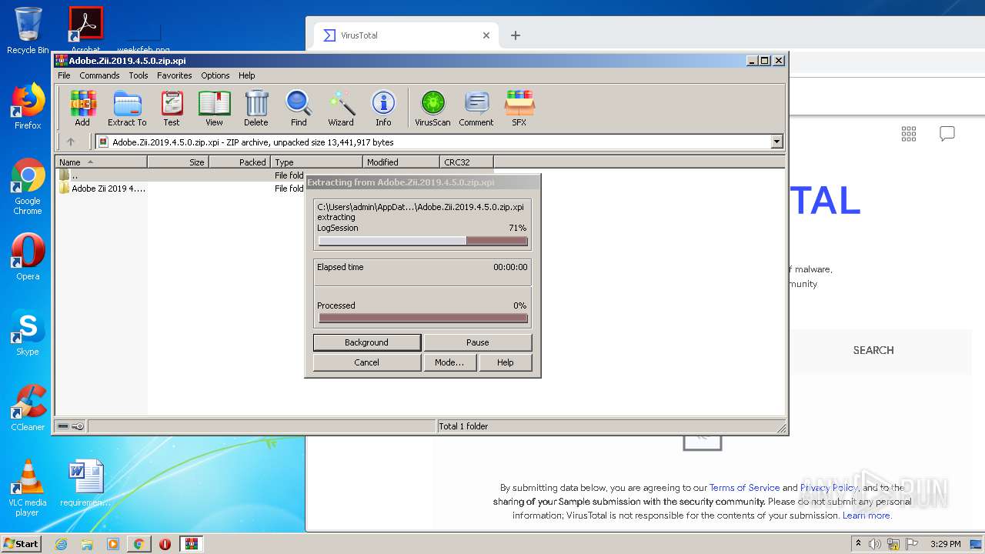
Task: Click the Chrome icon in the taskbar
Action: click(x=139, y=544)
